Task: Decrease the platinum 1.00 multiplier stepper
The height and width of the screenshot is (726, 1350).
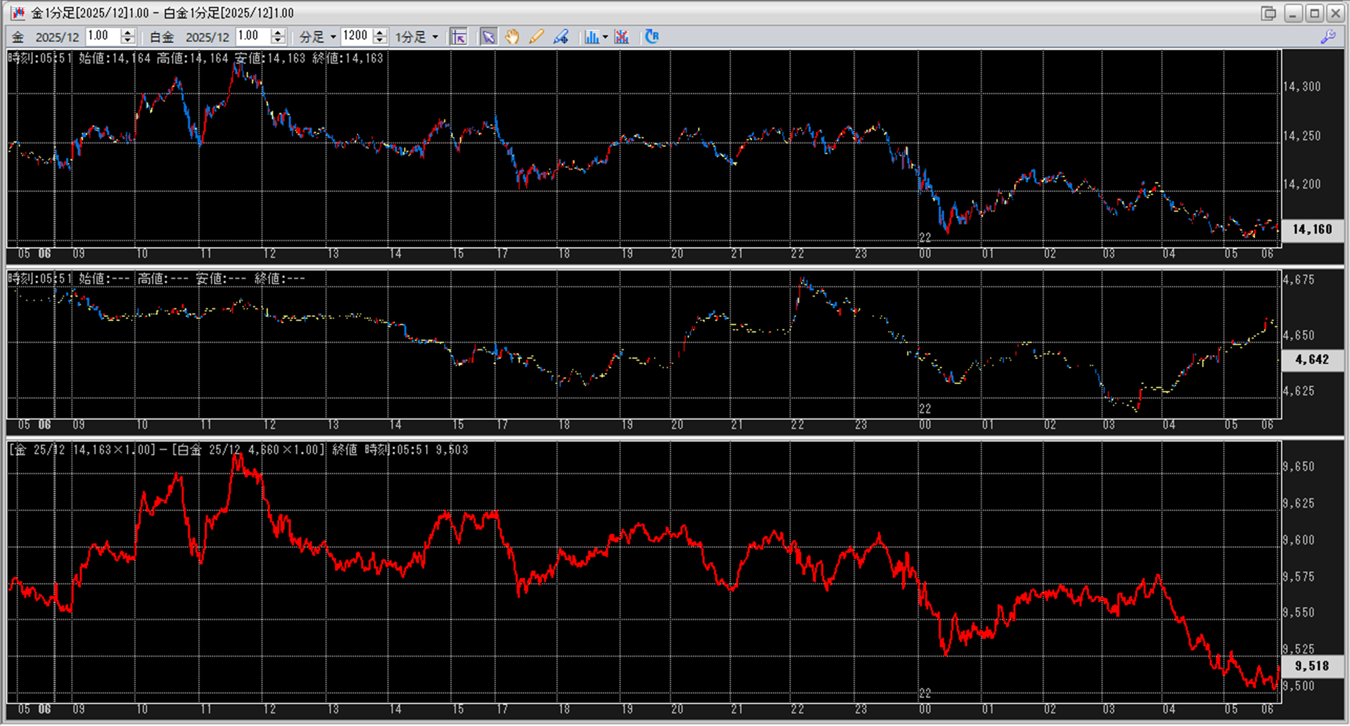Action: 278,41
